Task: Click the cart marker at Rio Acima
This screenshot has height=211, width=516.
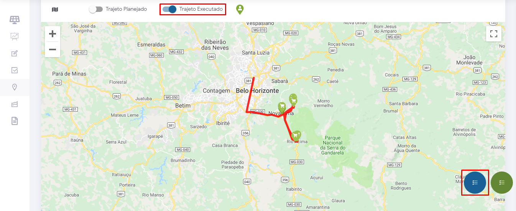Action: tap(296, 136)
